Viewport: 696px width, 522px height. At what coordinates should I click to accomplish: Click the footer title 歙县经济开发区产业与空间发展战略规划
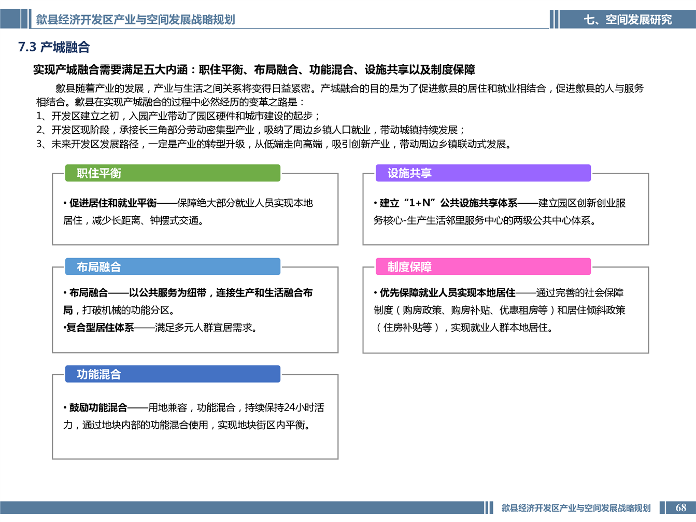(576, 508)
